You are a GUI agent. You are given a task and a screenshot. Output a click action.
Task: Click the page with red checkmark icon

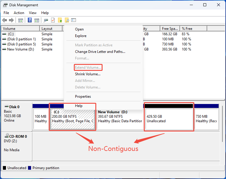(53, 20)
